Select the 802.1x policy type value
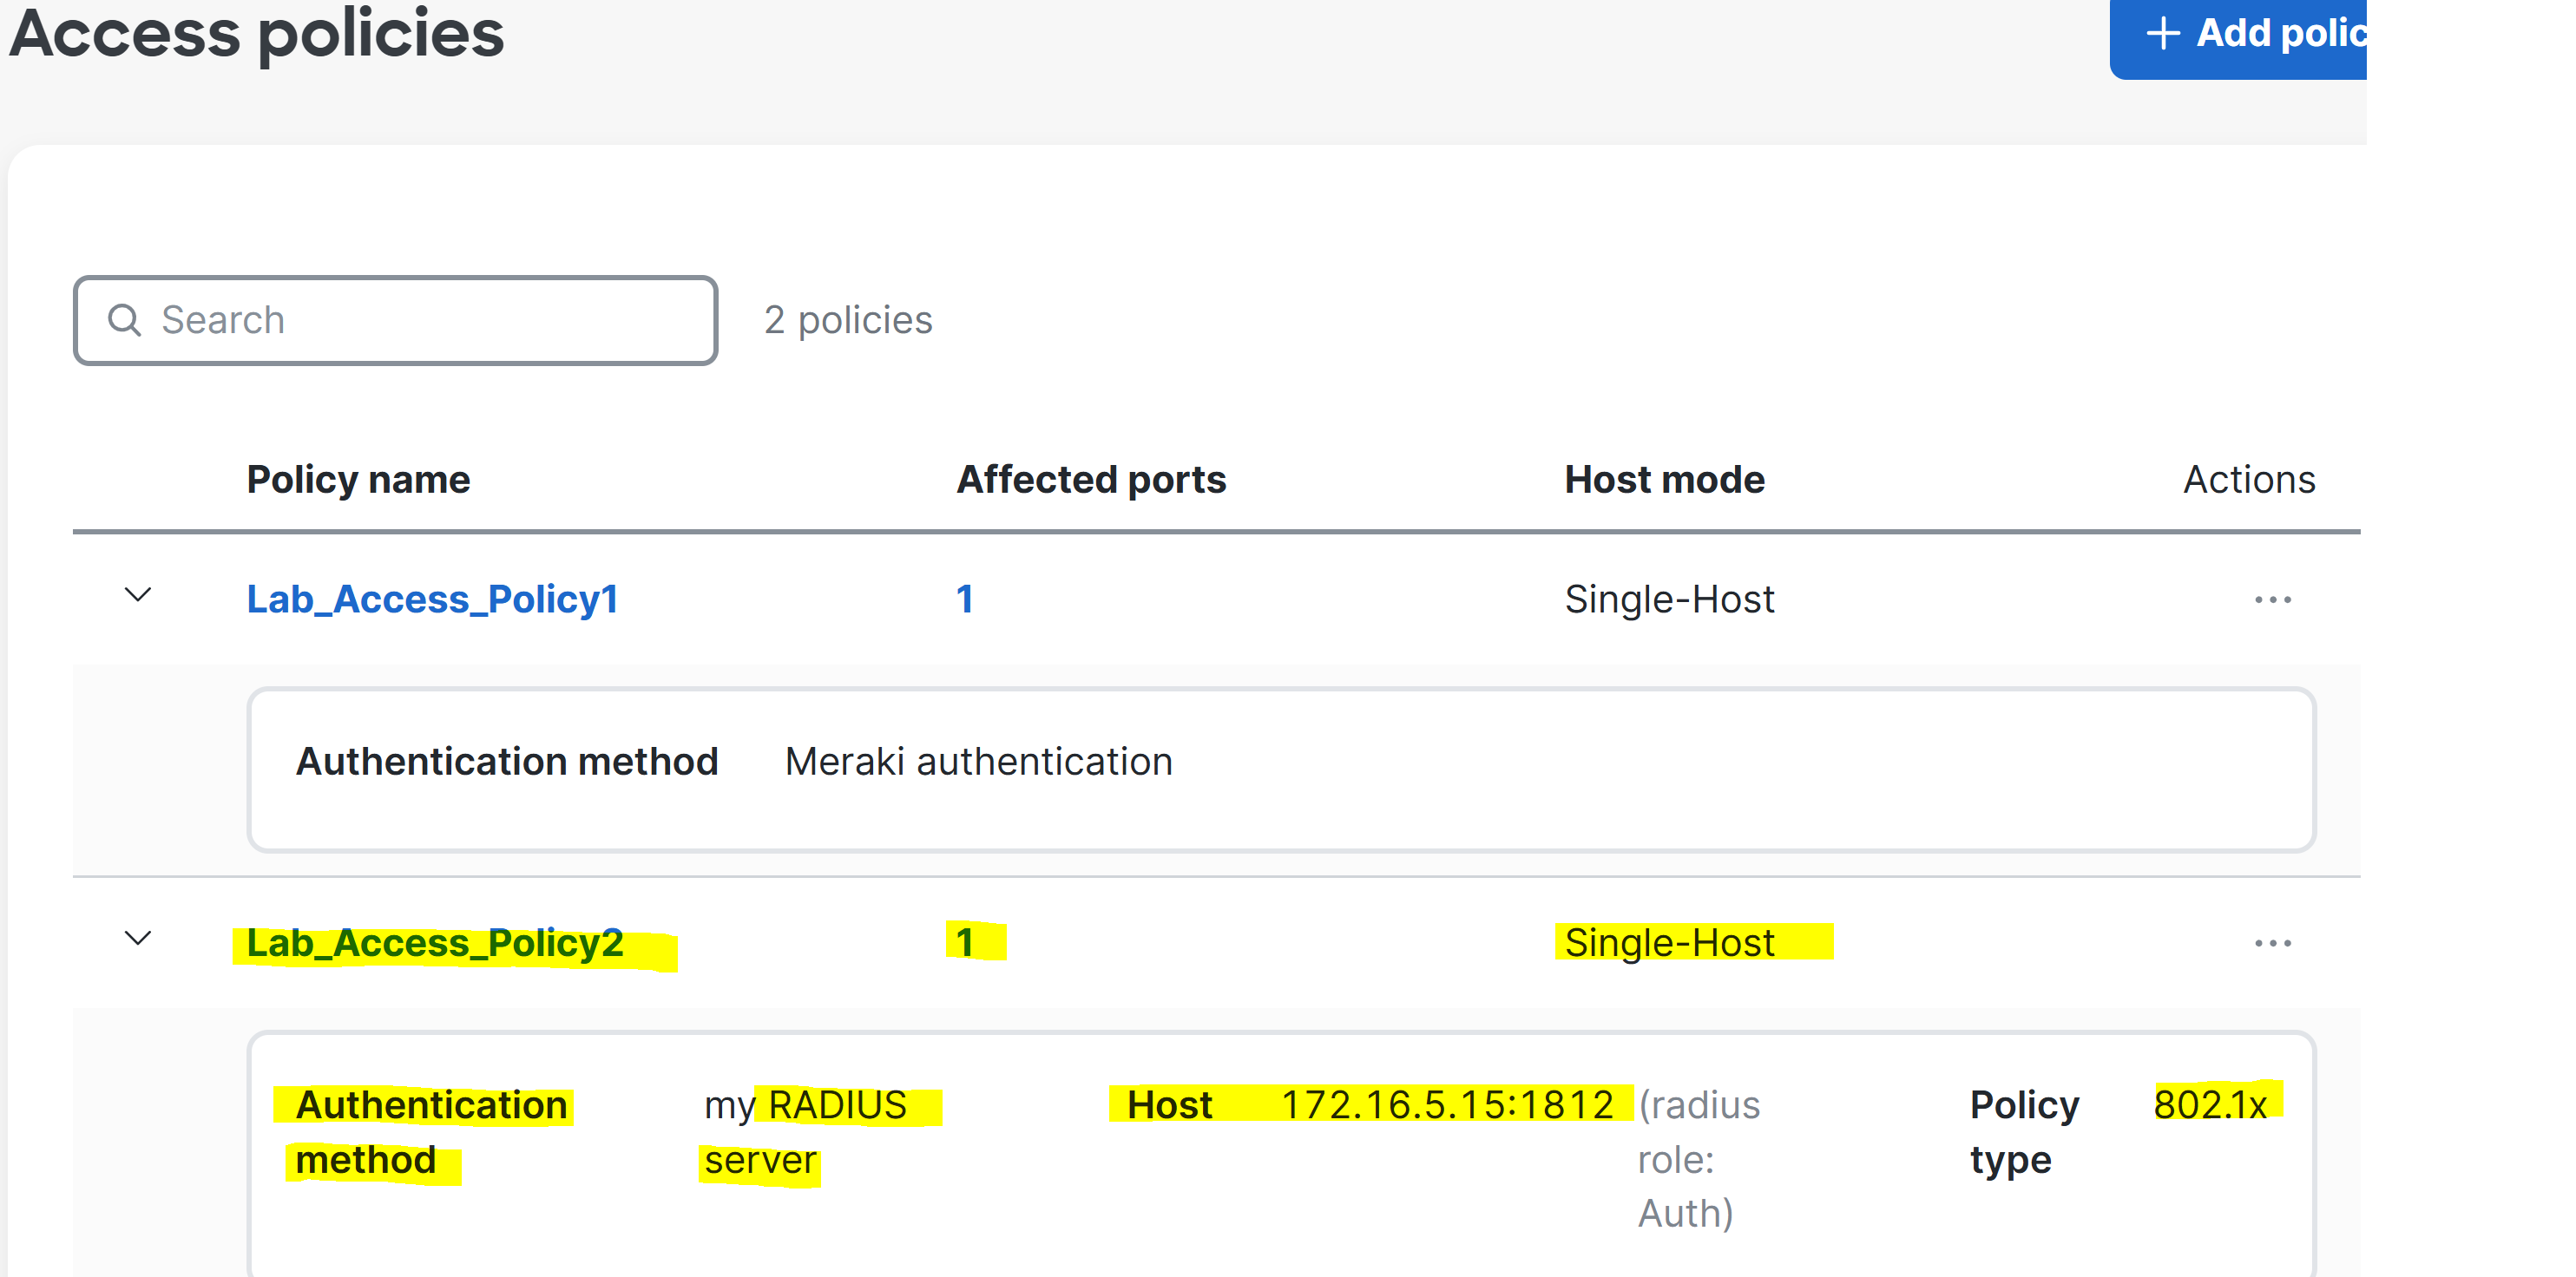 coord(2210,1105)
